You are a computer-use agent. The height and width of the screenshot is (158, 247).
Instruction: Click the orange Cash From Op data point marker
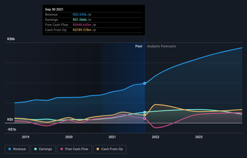tap(145, 115)
